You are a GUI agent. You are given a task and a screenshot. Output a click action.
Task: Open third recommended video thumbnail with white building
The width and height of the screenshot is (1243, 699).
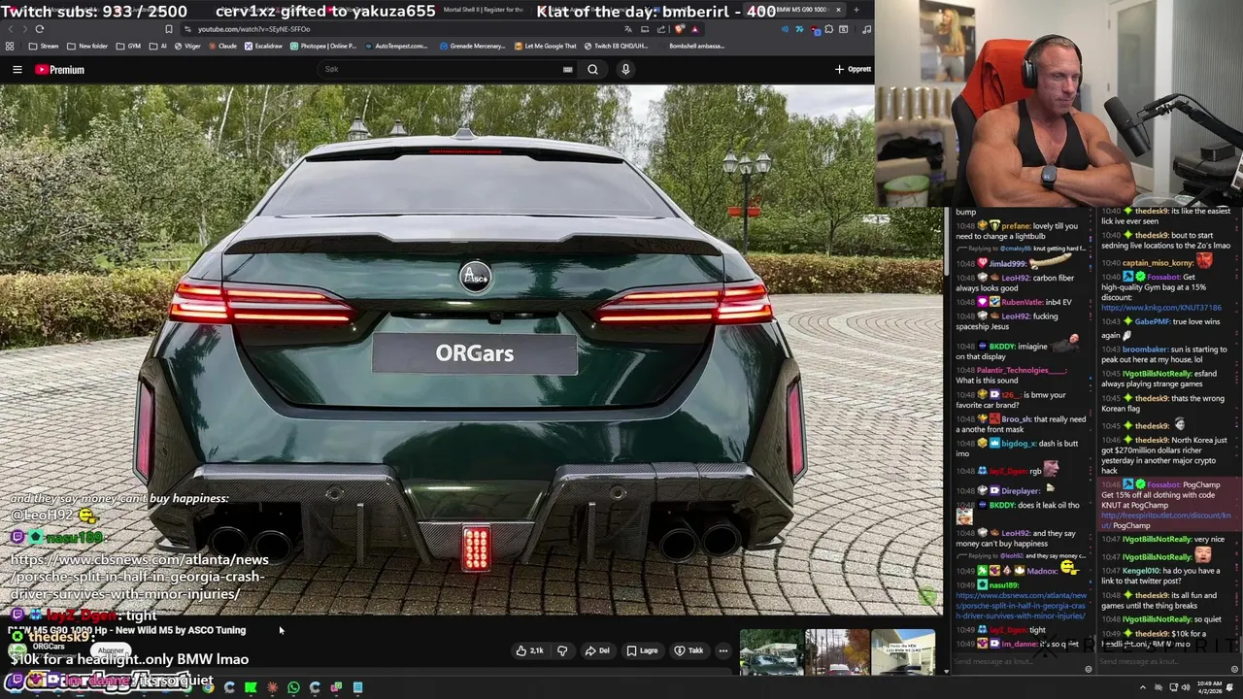pyautogui.click(x=903, y=652)
